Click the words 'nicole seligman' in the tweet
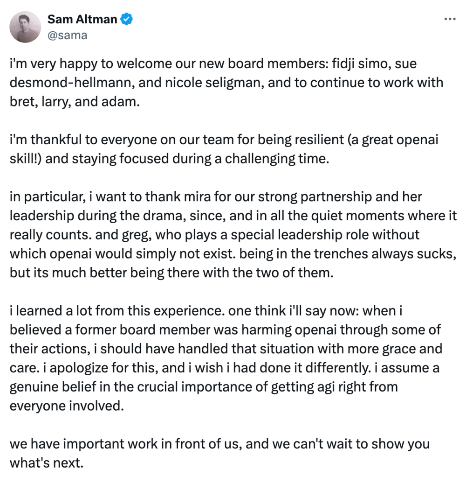 click(x=214, y=83)
